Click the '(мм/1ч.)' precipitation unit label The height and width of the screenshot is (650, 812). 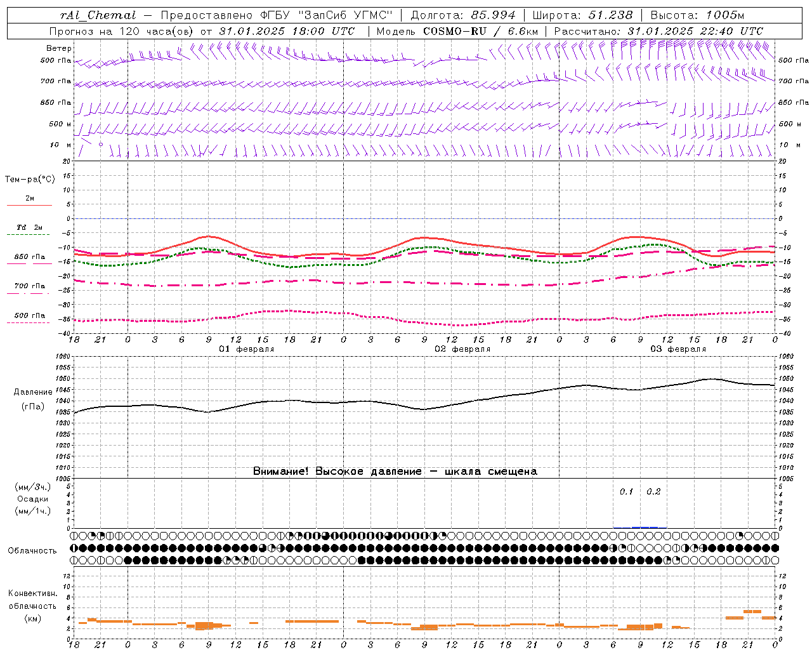coord(33,511)
